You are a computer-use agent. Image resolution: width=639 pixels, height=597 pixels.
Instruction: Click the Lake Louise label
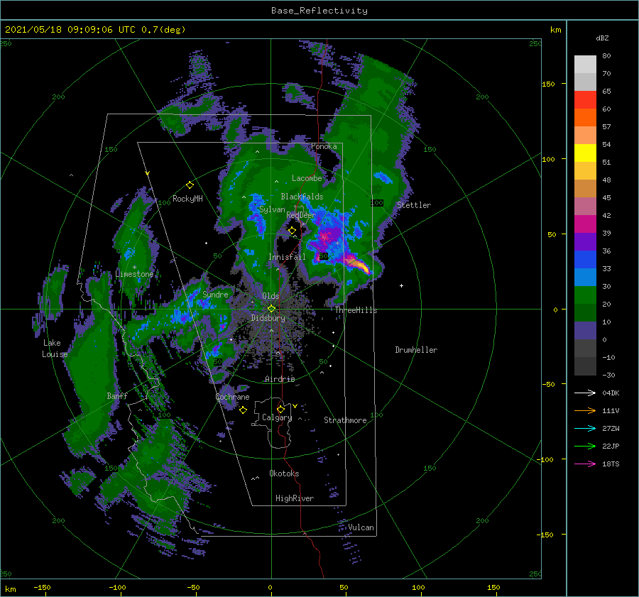(55, 349)
